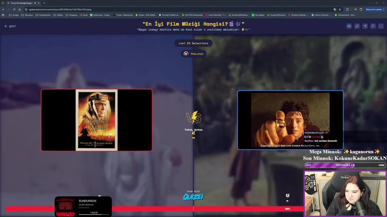Open the Last 63 Selections pill
Screen dimensions: 387x217
coord(193,43)
